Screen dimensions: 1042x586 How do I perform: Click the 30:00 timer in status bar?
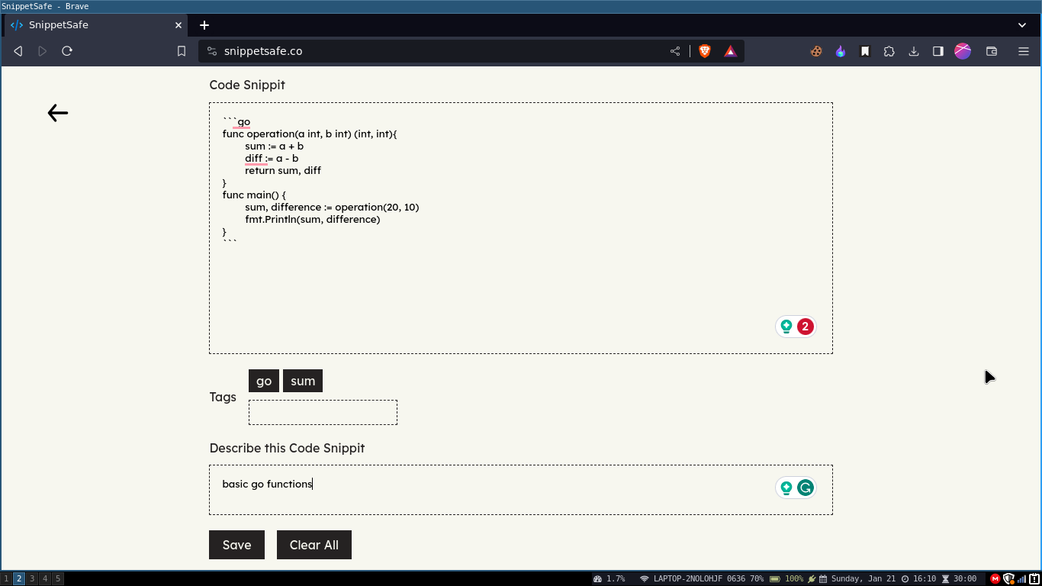[x=959, y=579]
